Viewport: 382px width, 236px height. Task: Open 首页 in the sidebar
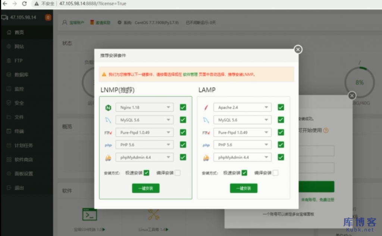tap(26, 32)
